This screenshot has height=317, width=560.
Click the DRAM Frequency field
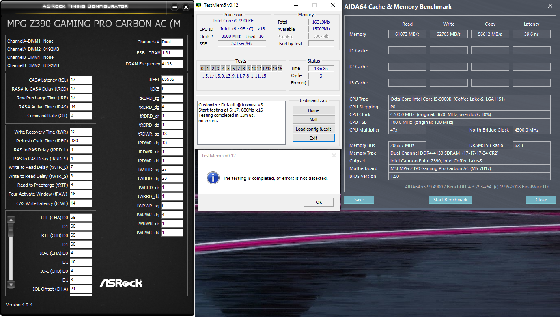[x=172, y=64]
